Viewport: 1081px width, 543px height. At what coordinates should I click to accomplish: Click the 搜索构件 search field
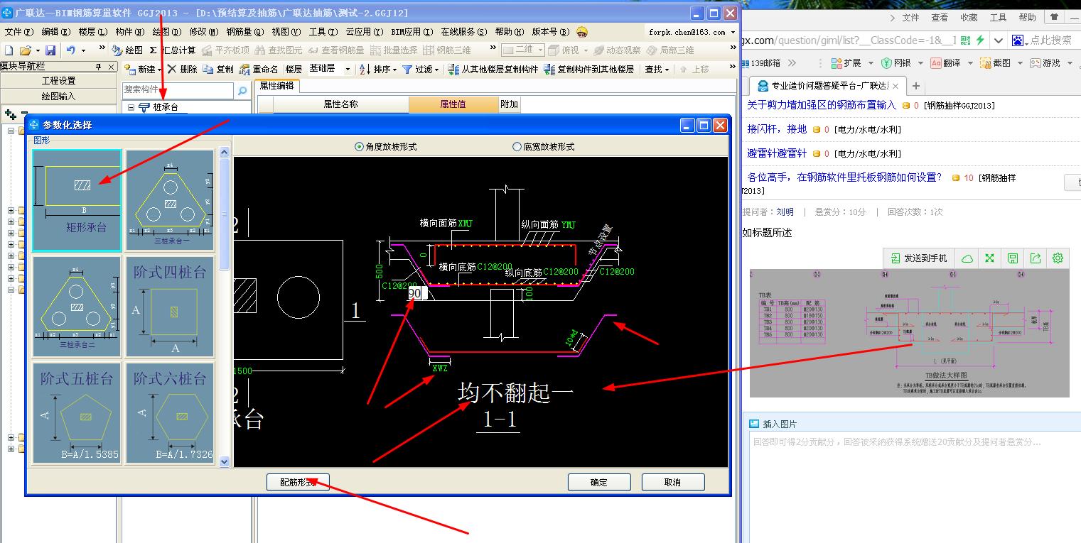coord(178,90)
